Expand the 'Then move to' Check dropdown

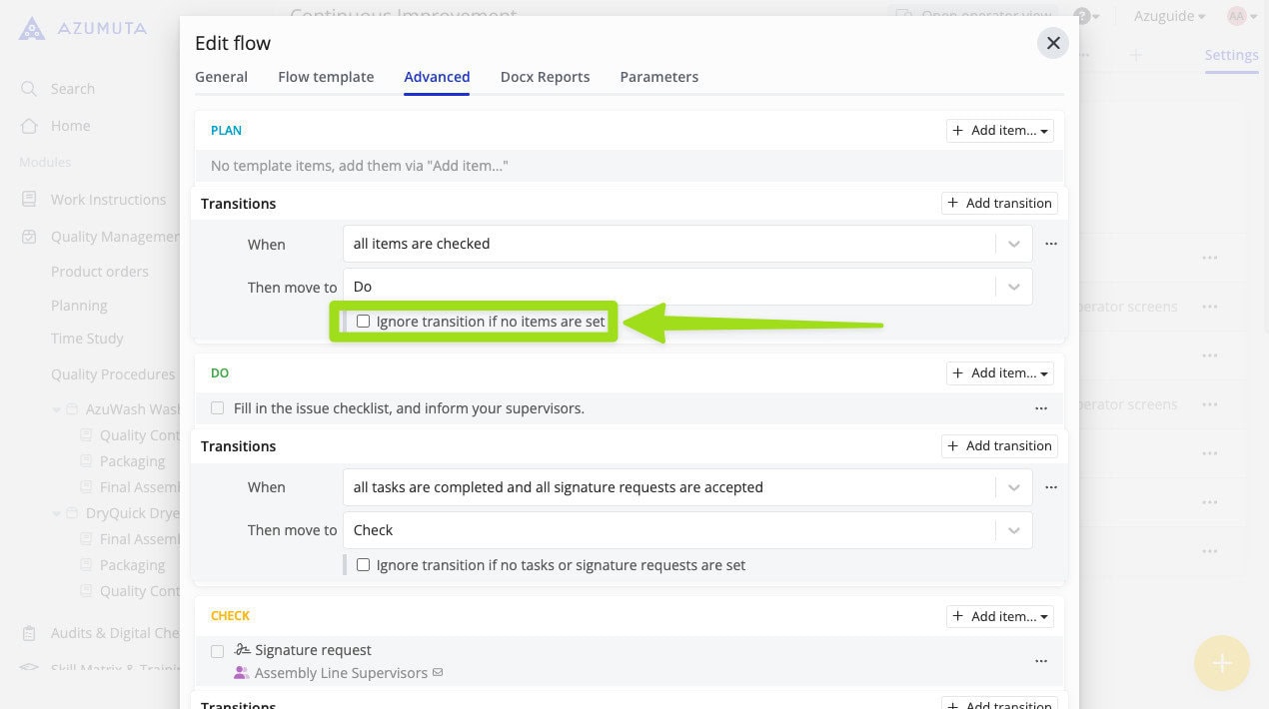(1013, 530)
